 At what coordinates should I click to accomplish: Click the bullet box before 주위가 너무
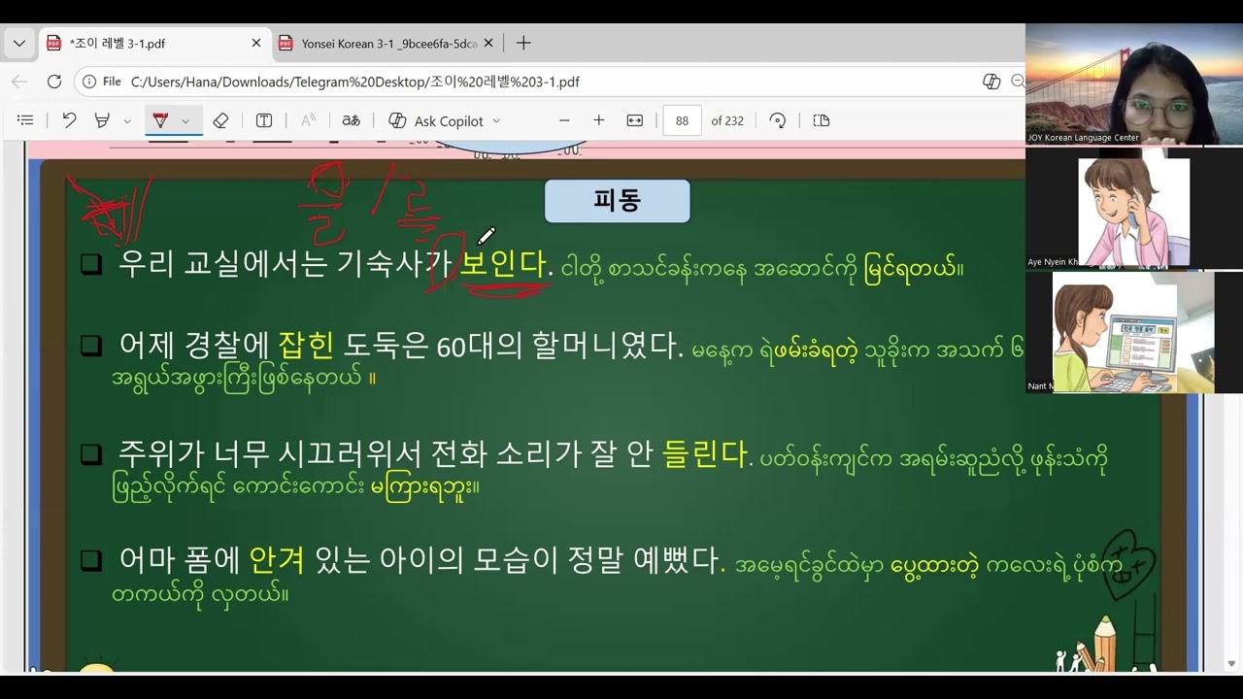[91, 454]
